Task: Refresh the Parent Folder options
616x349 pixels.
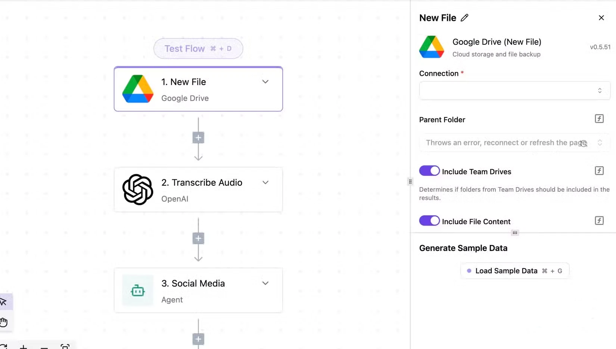Action: coord(584,144)
